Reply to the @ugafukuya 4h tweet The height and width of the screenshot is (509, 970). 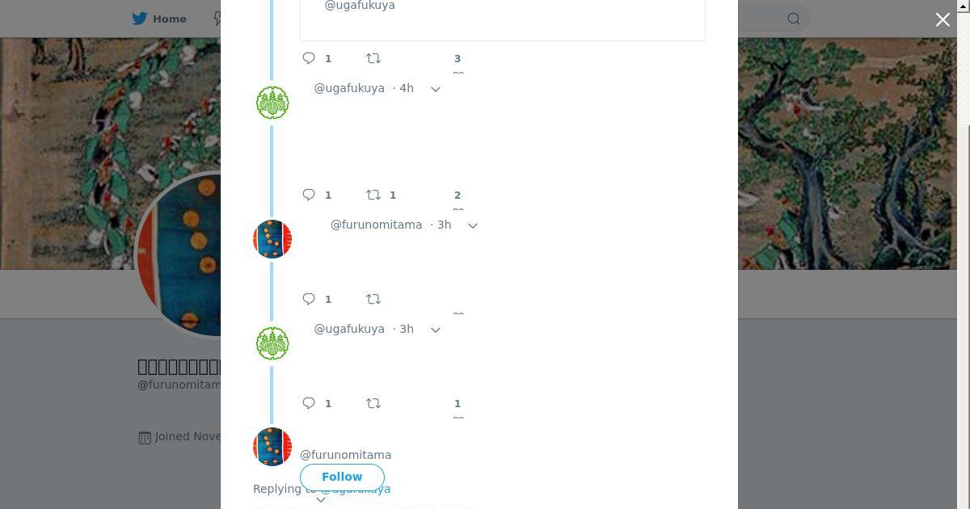point(309,195)
